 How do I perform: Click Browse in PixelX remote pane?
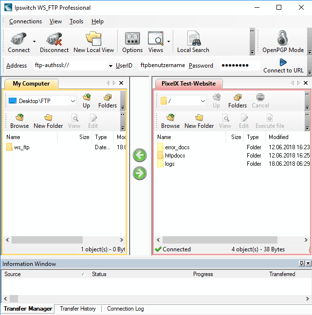[170, 122]
